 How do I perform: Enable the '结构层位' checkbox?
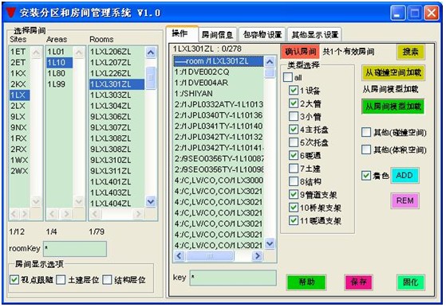pos(107,280)
